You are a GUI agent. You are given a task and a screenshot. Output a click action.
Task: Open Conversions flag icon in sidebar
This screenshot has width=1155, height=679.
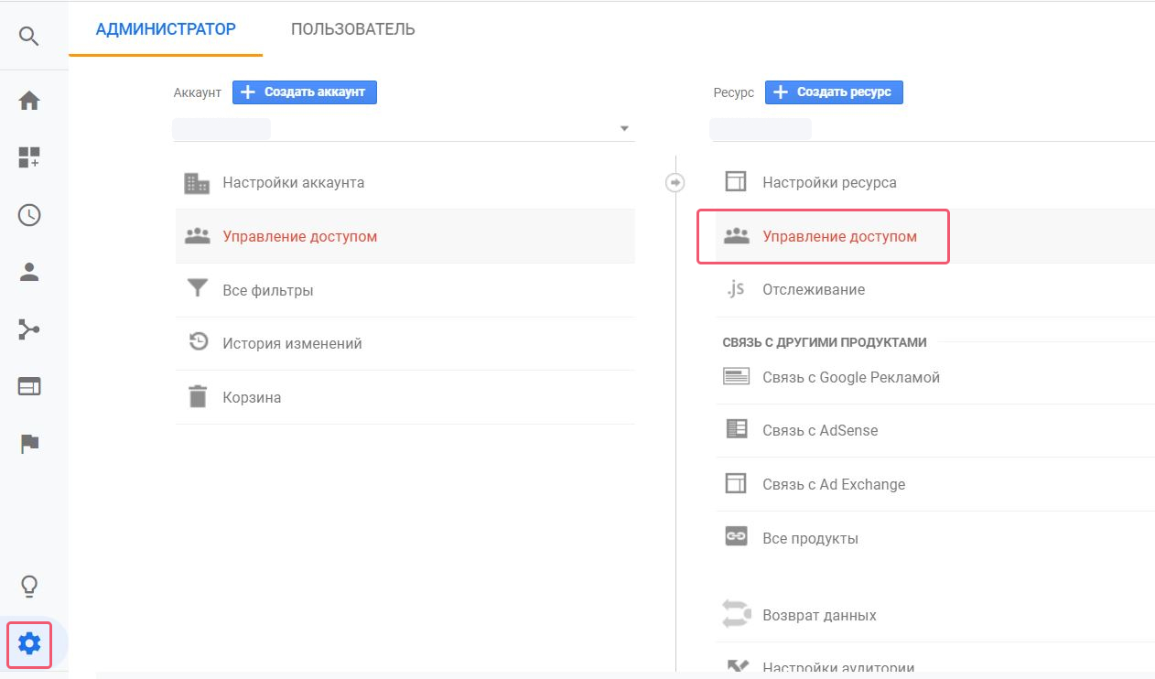[x=29, y=444]
